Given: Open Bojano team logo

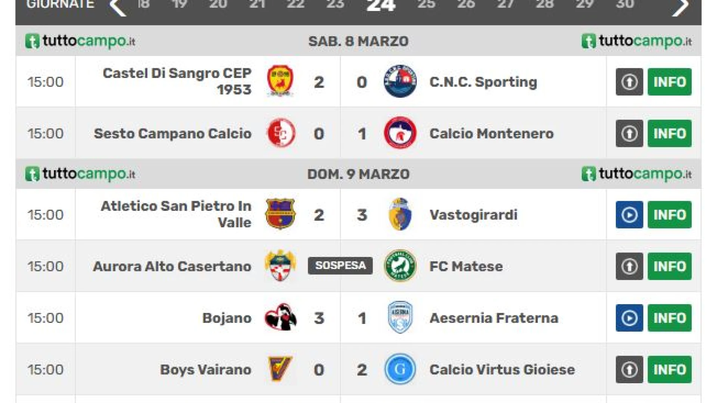Looking at the screenshot, I should point(280,318).
